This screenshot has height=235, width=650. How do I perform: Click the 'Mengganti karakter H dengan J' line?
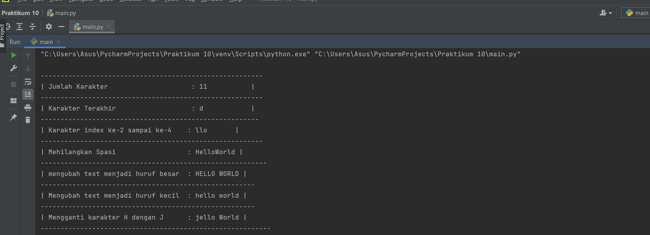click(143, 217)
